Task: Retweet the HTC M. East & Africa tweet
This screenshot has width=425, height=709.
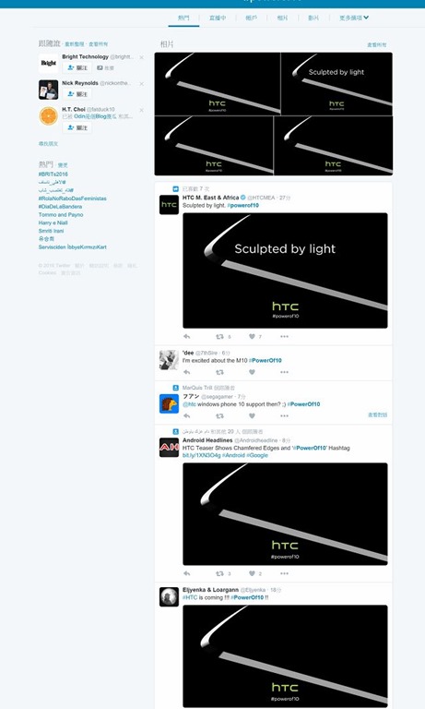Action: tap(220, 336)
